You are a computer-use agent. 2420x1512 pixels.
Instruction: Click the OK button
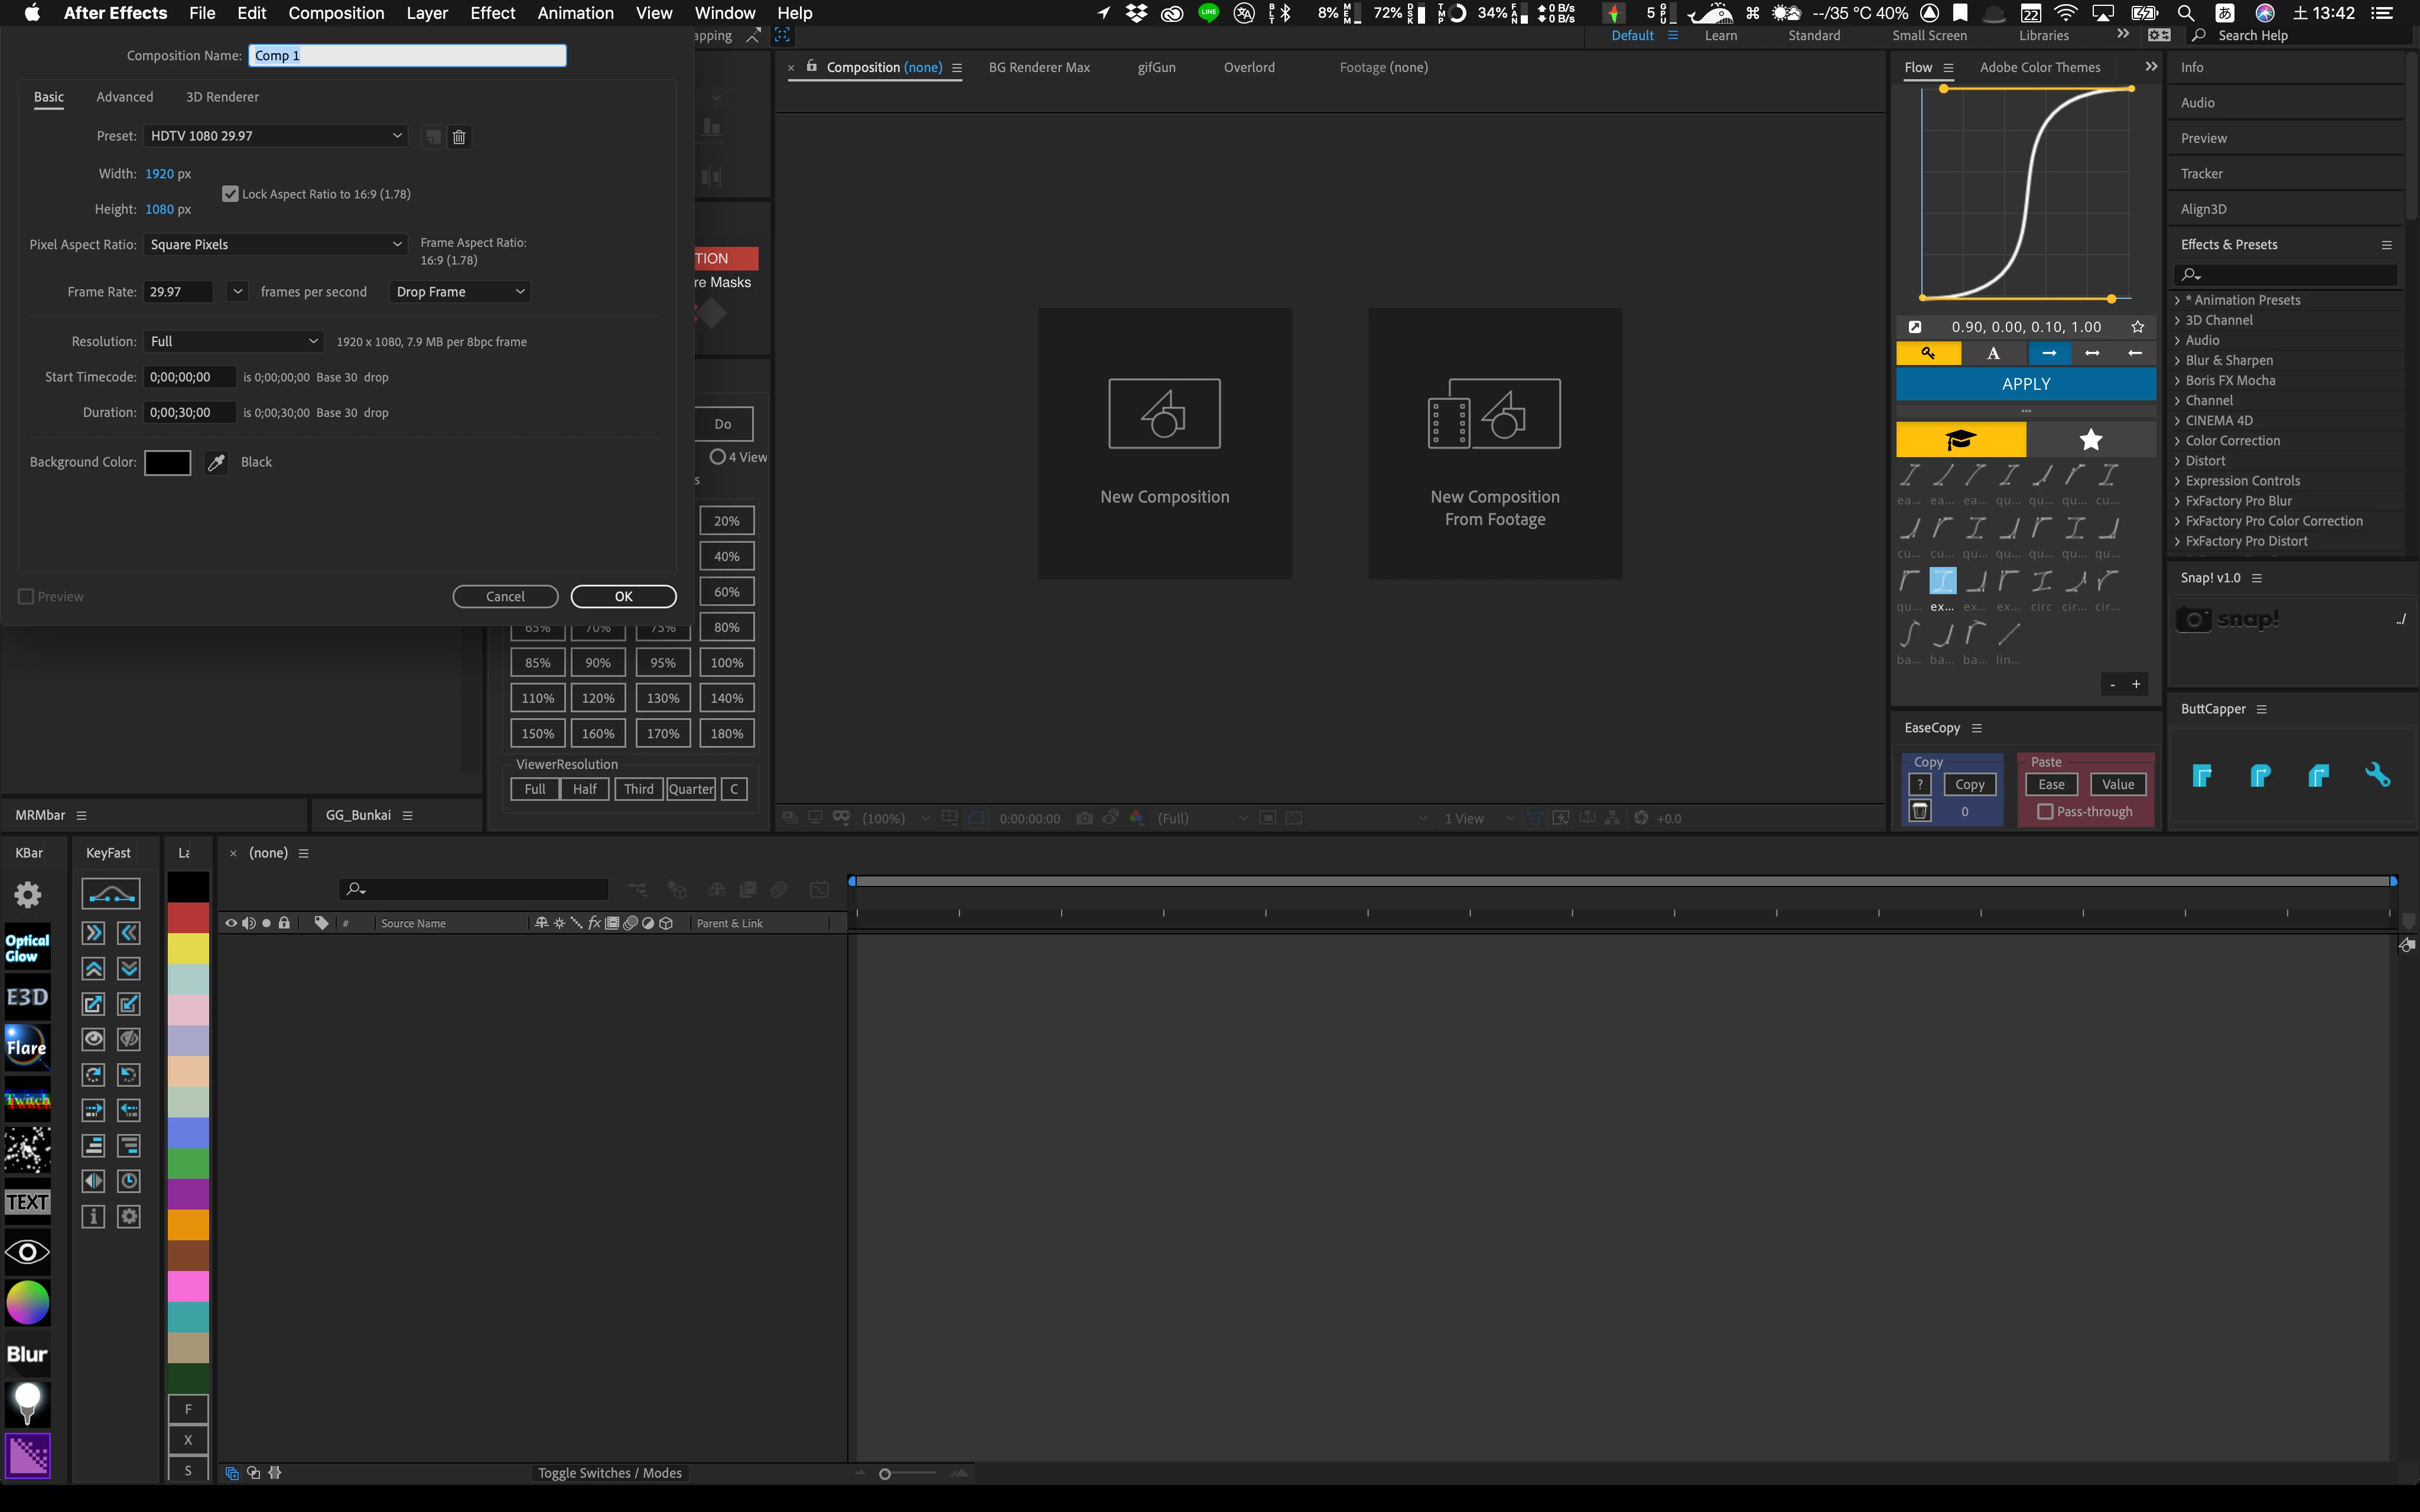click(x=623, y=596)
